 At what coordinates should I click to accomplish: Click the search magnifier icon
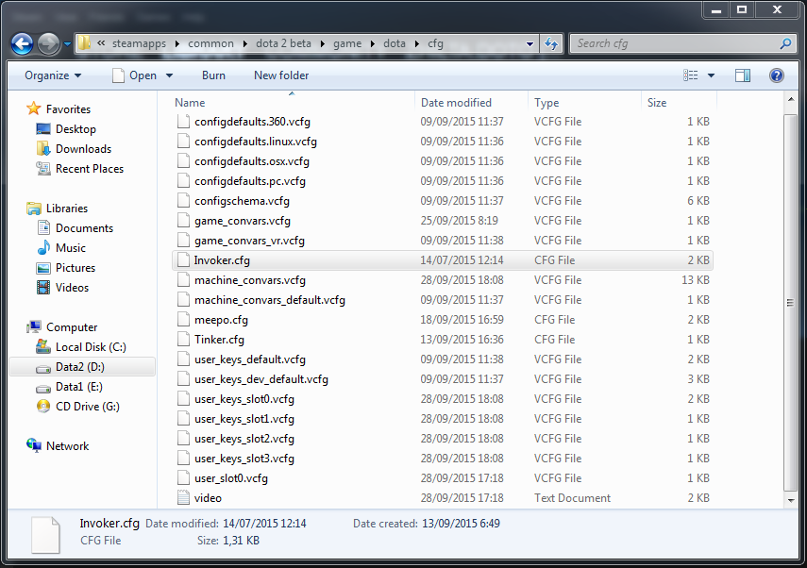point(785,43)
